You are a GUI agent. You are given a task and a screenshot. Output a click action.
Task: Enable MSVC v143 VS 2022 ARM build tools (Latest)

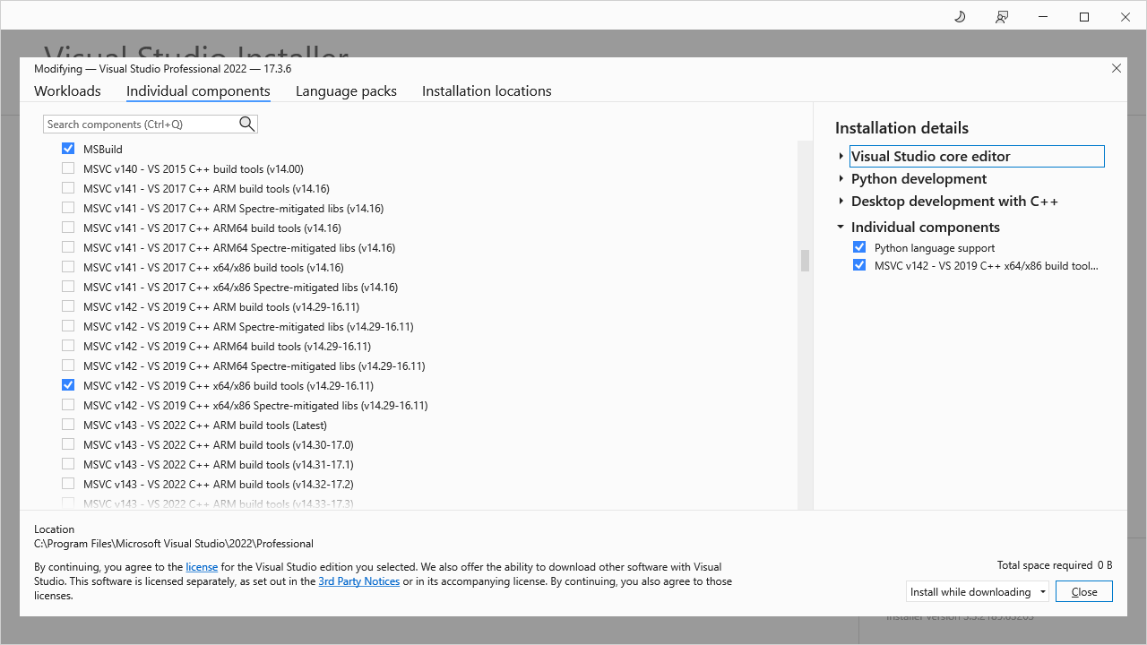tap(68, 424)
